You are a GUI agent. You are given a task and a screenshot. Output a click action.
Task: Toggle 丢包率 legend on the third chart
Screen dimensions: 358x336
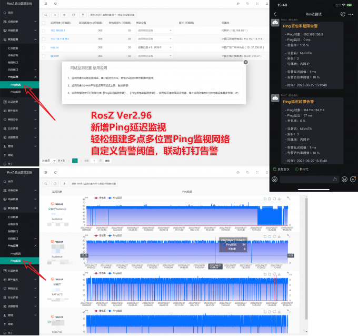[100, 273]
